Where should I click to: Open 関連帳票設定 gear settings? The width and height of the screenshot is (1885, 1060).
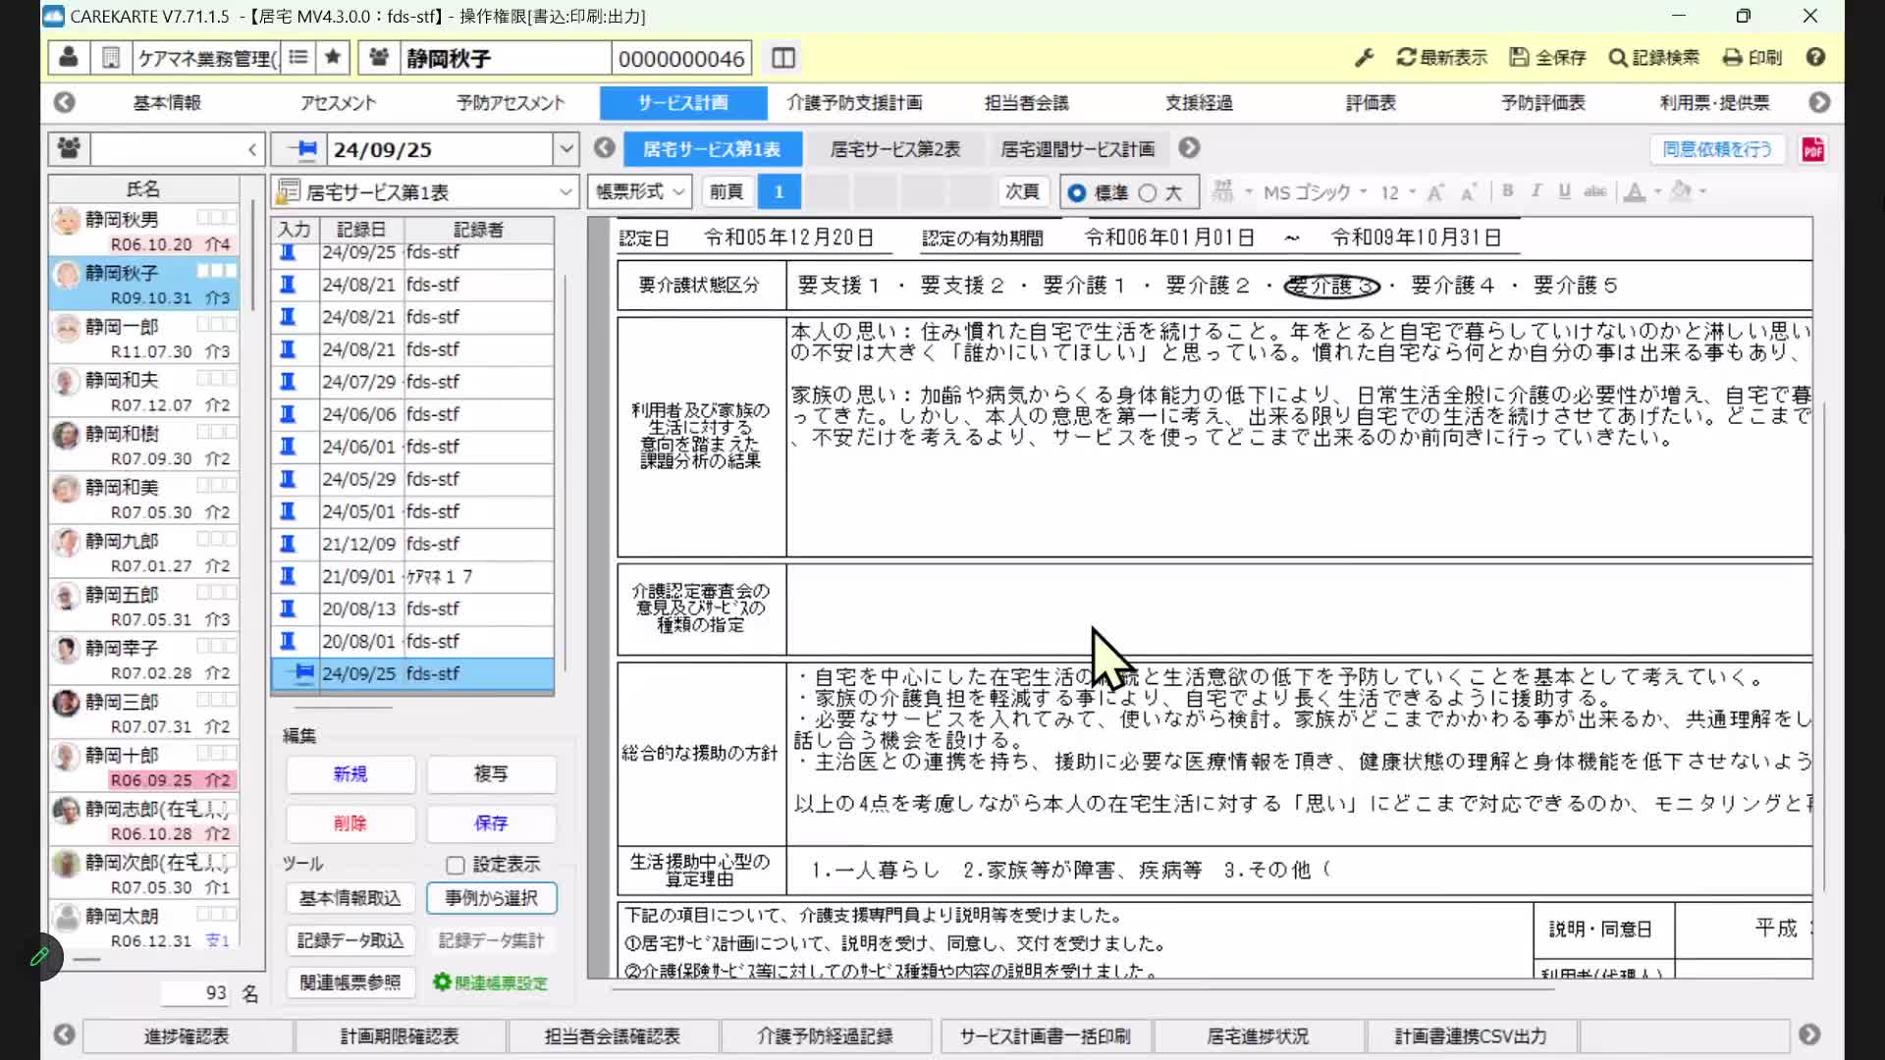point(490,982)
